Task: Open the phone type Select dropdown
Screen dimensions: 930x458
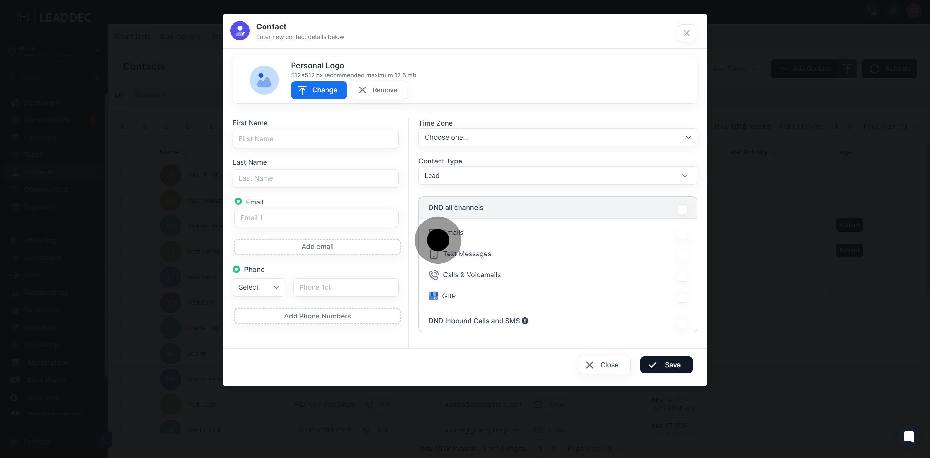Action: click(258, 287)
